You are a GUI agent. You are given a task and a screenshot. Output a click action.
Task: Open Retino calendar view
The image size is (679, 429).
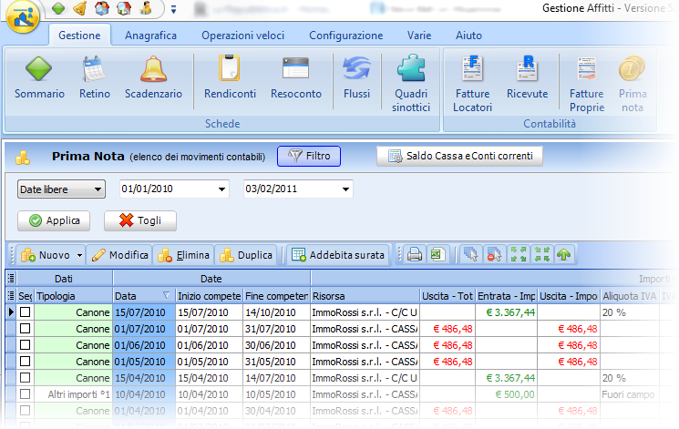tap(95, 78)
